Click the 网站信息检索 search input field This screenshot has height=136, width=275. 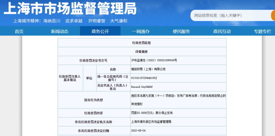(231, 16)
